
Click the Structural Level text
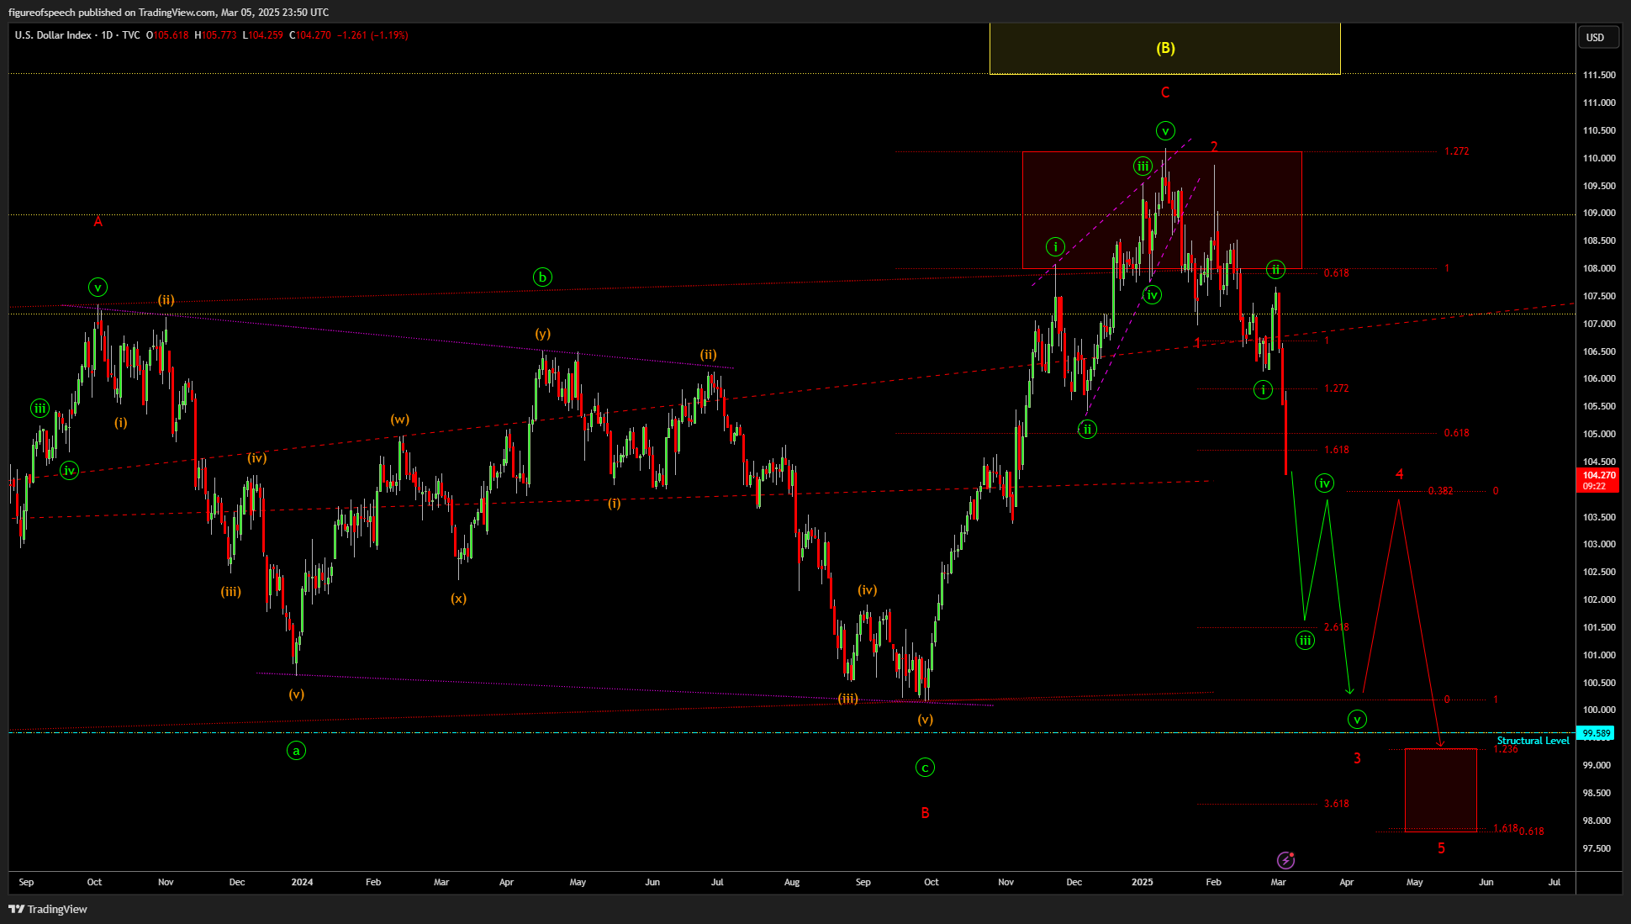pos(1533,741)
